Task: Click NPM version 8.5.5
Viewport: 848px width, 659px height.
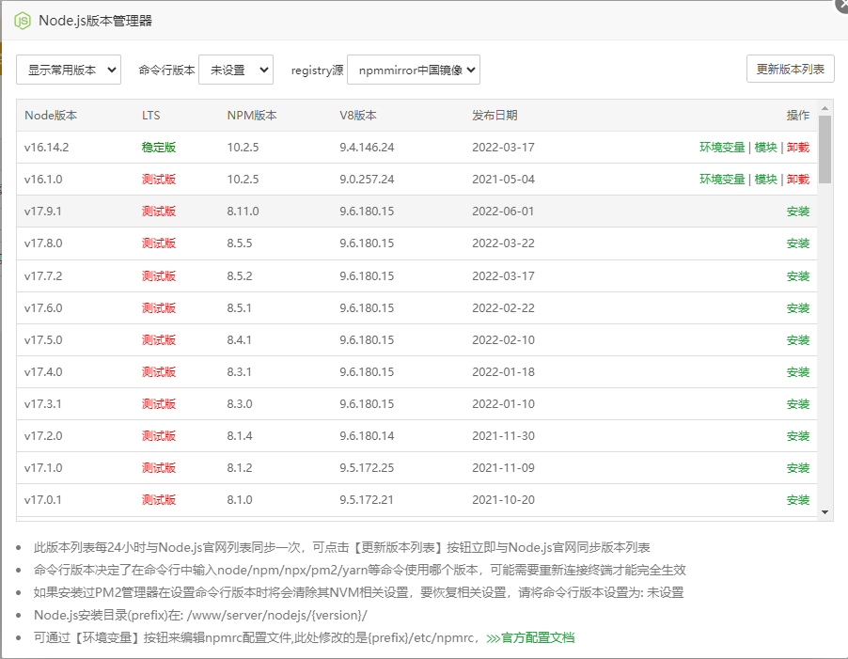Action: [240, 243]
